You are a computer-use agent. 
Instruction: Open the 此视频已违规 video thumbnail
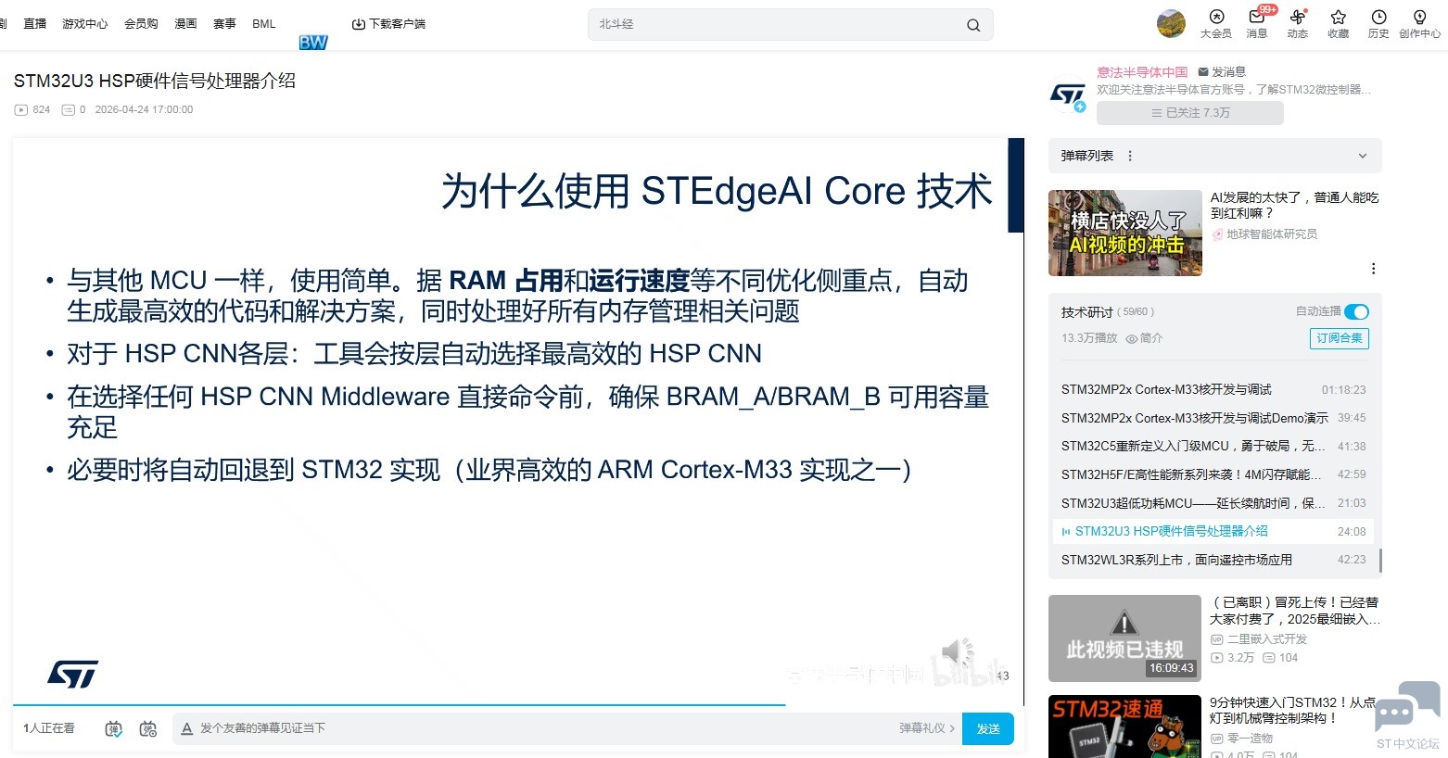click(1125, 638)
